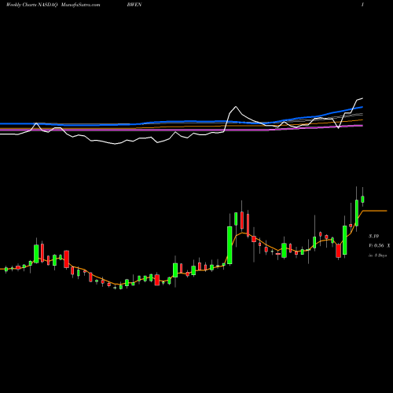The width and height of the screenshot is (393, 393).
Task: Click the thick blue moving-average line's right end
Action: tap(362, 107)
